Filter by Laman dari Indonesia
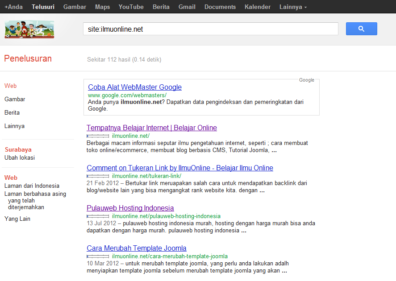The height and width of the screenshot is (281, 396). pyautogui.click(x=32, y=186)
